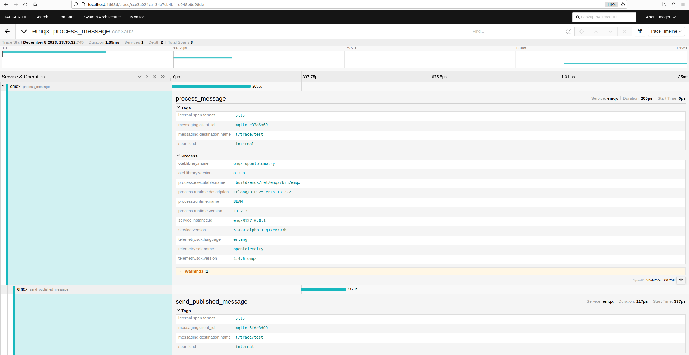Go to previous find match with the up chevron
This screenshot has height=355, width=689.
coord(596,31)
